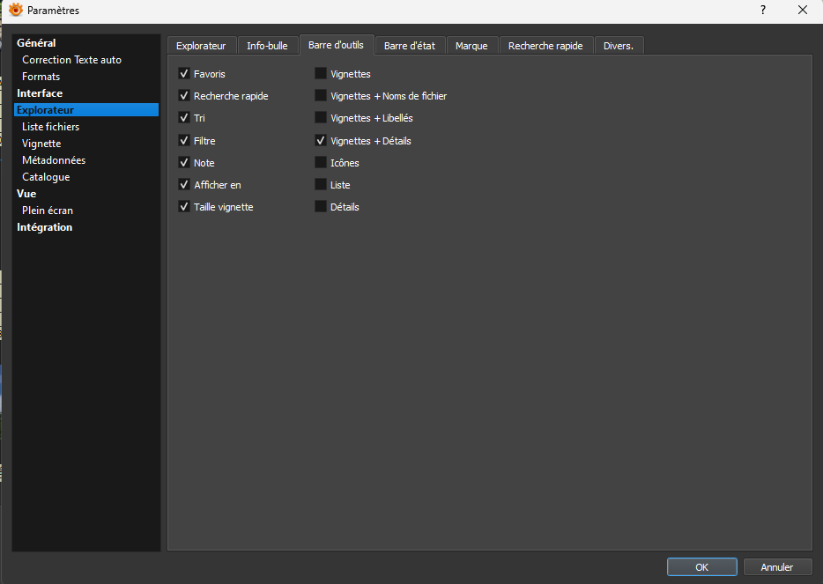Enable the Liste checkbox
823x584 pixels.
(320, 185)
